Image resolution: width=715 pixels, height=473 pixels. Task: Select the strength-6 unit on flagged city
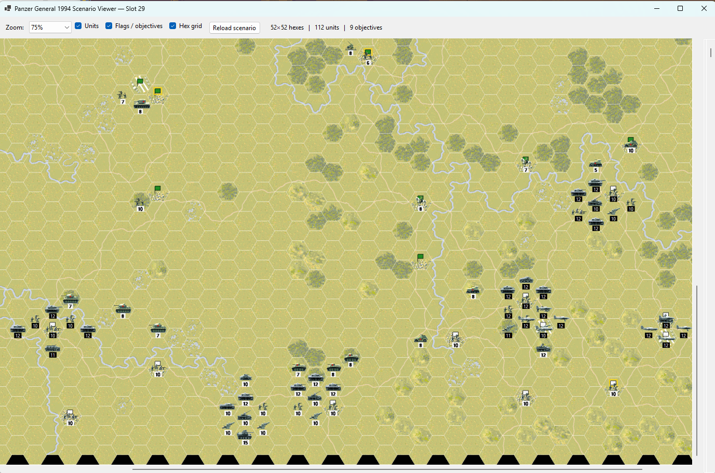(x=368, y=56)
